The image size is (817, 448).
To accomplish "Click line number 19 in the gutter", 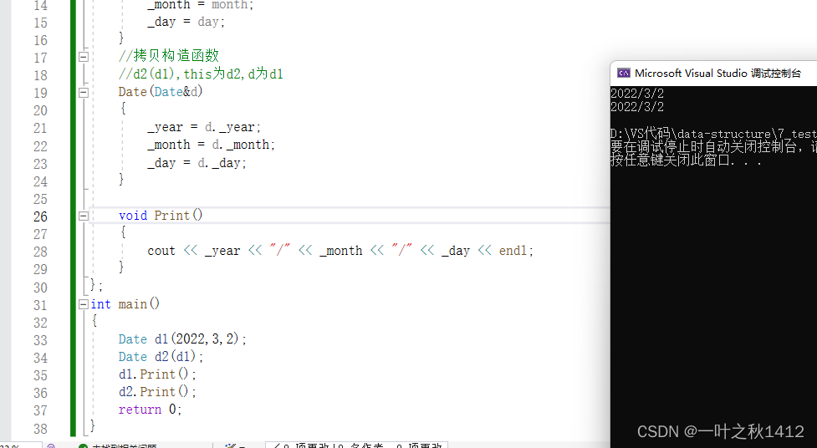I will click(x=41, y=94).
